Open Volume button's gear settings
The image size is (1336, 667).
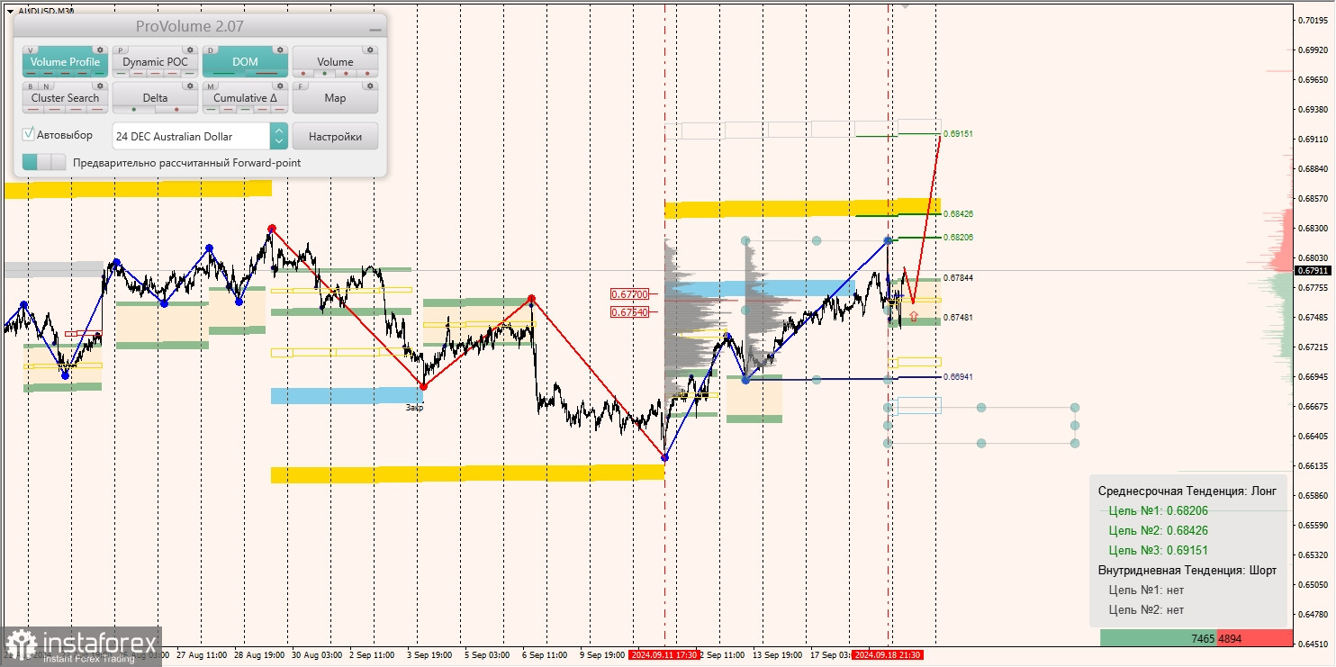[370, 50]
